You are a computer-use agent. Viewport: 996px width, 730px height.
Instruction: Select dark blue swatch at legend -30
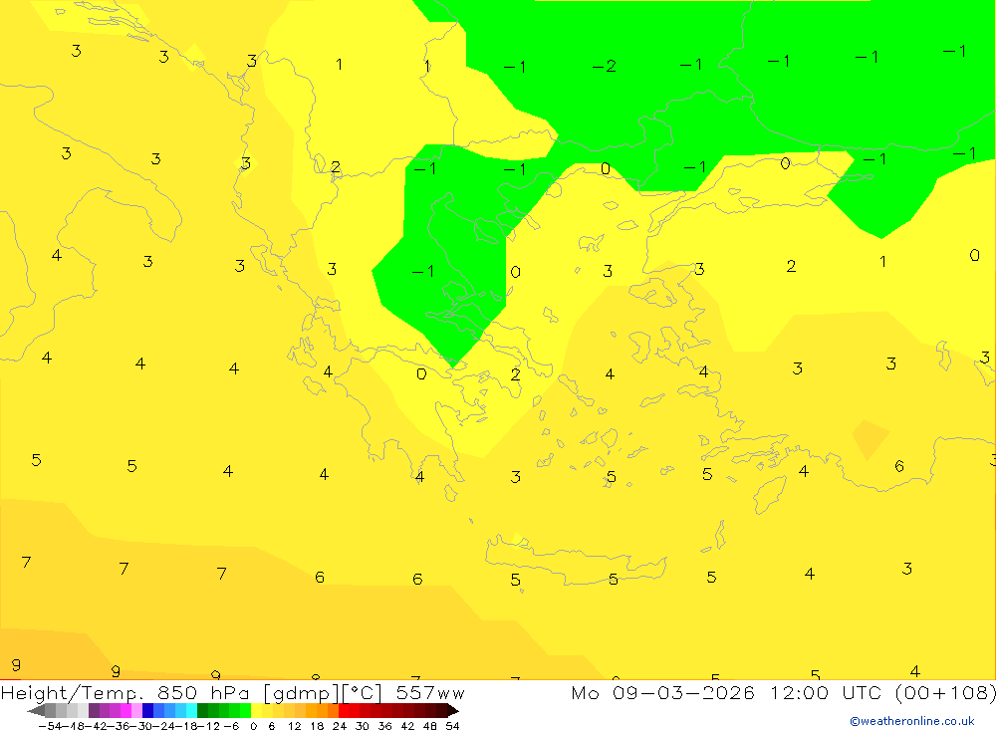(147, 711)
